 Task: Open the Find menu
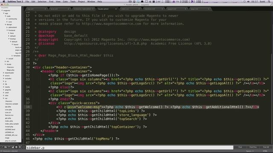(x=51, y=1)
